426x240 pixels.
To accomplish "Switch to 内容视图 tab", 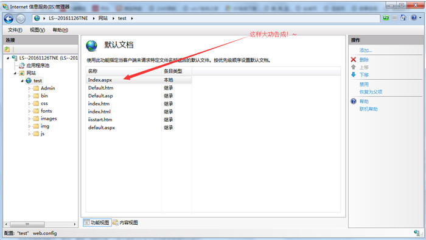I will pyautogui.click(x=125, y=222).
